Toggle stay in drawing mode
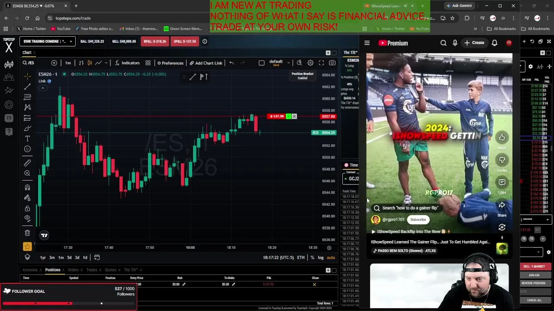The height and width of the screenshot is (311, 554). click(27, 197)
